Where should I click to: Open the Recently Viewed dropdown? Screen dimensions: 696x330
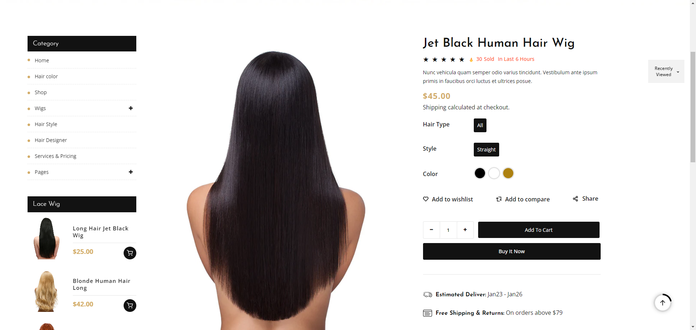666,71
